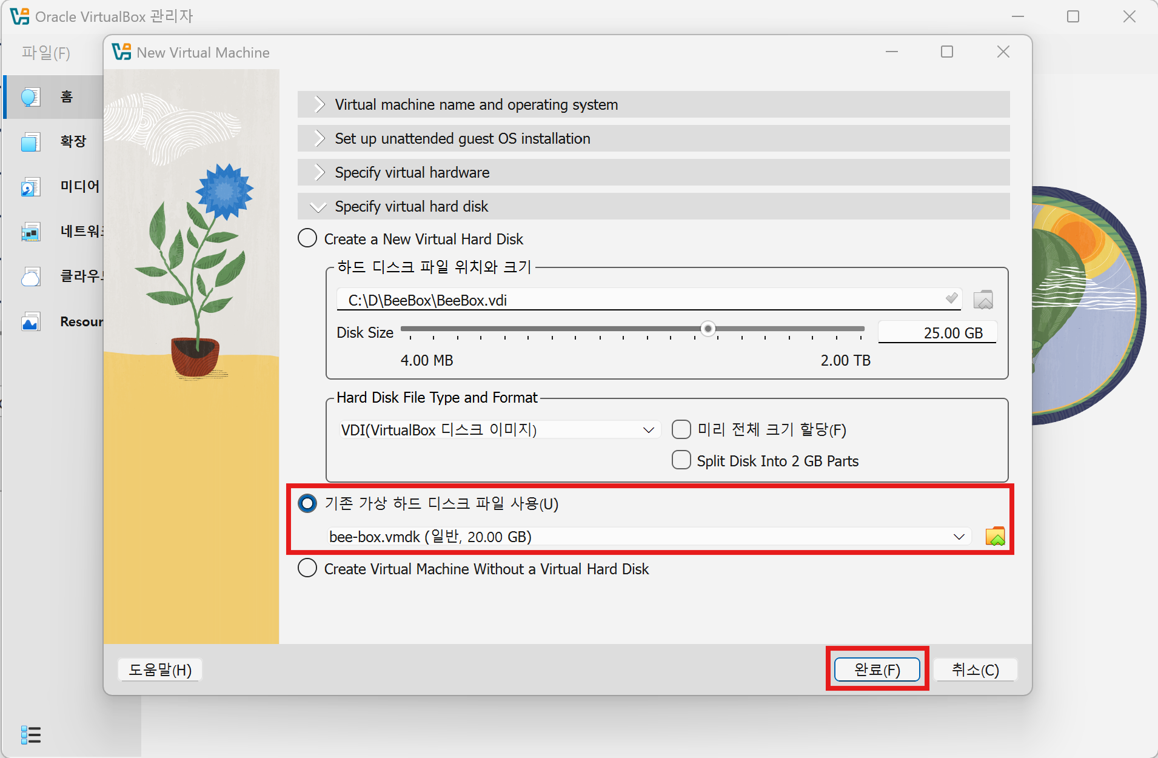The height and width of the screenshot is (758, 1158).
Task: Click the folder icon to choose existing disk file
Action: (995, 537)
